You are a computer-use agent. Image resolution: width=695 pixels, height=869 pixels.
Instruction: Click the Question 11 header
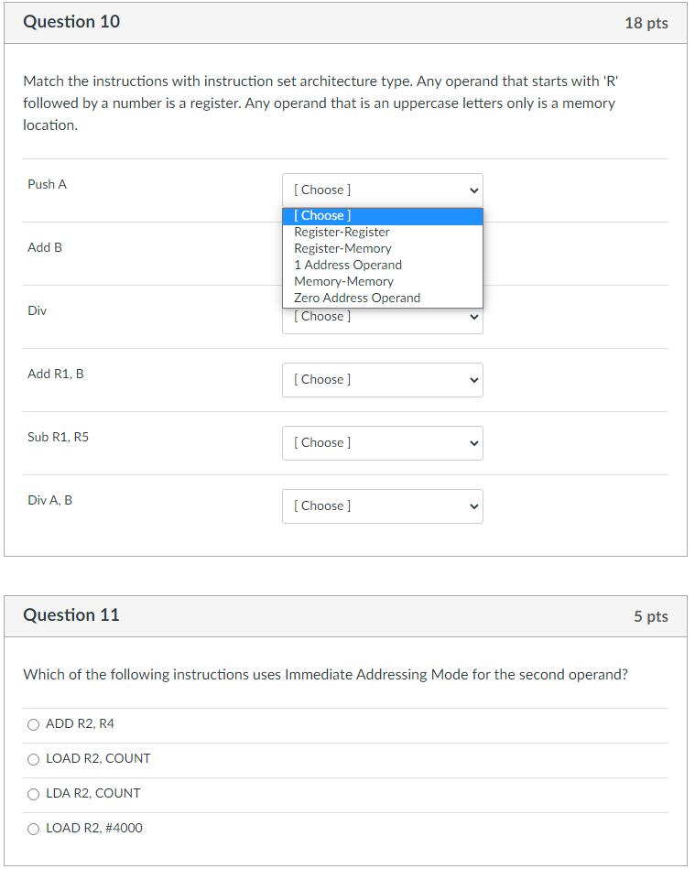[71, 615]
